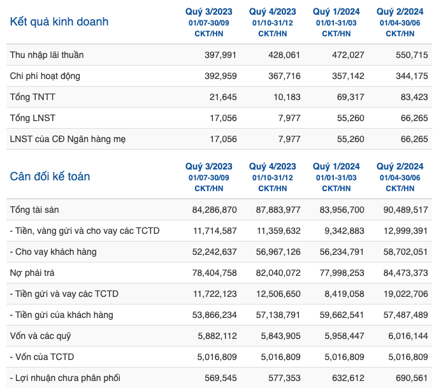Click the 'Vốn và các quỹ' row label
The image size is (434, 388).
[40, 336]
